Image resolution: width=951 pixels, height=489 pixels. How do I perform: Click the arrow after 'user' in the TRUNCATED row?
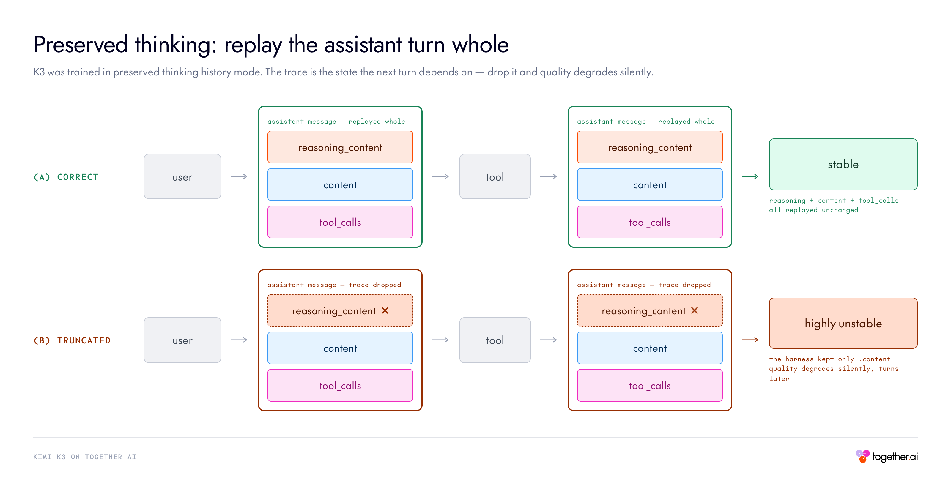239,340
